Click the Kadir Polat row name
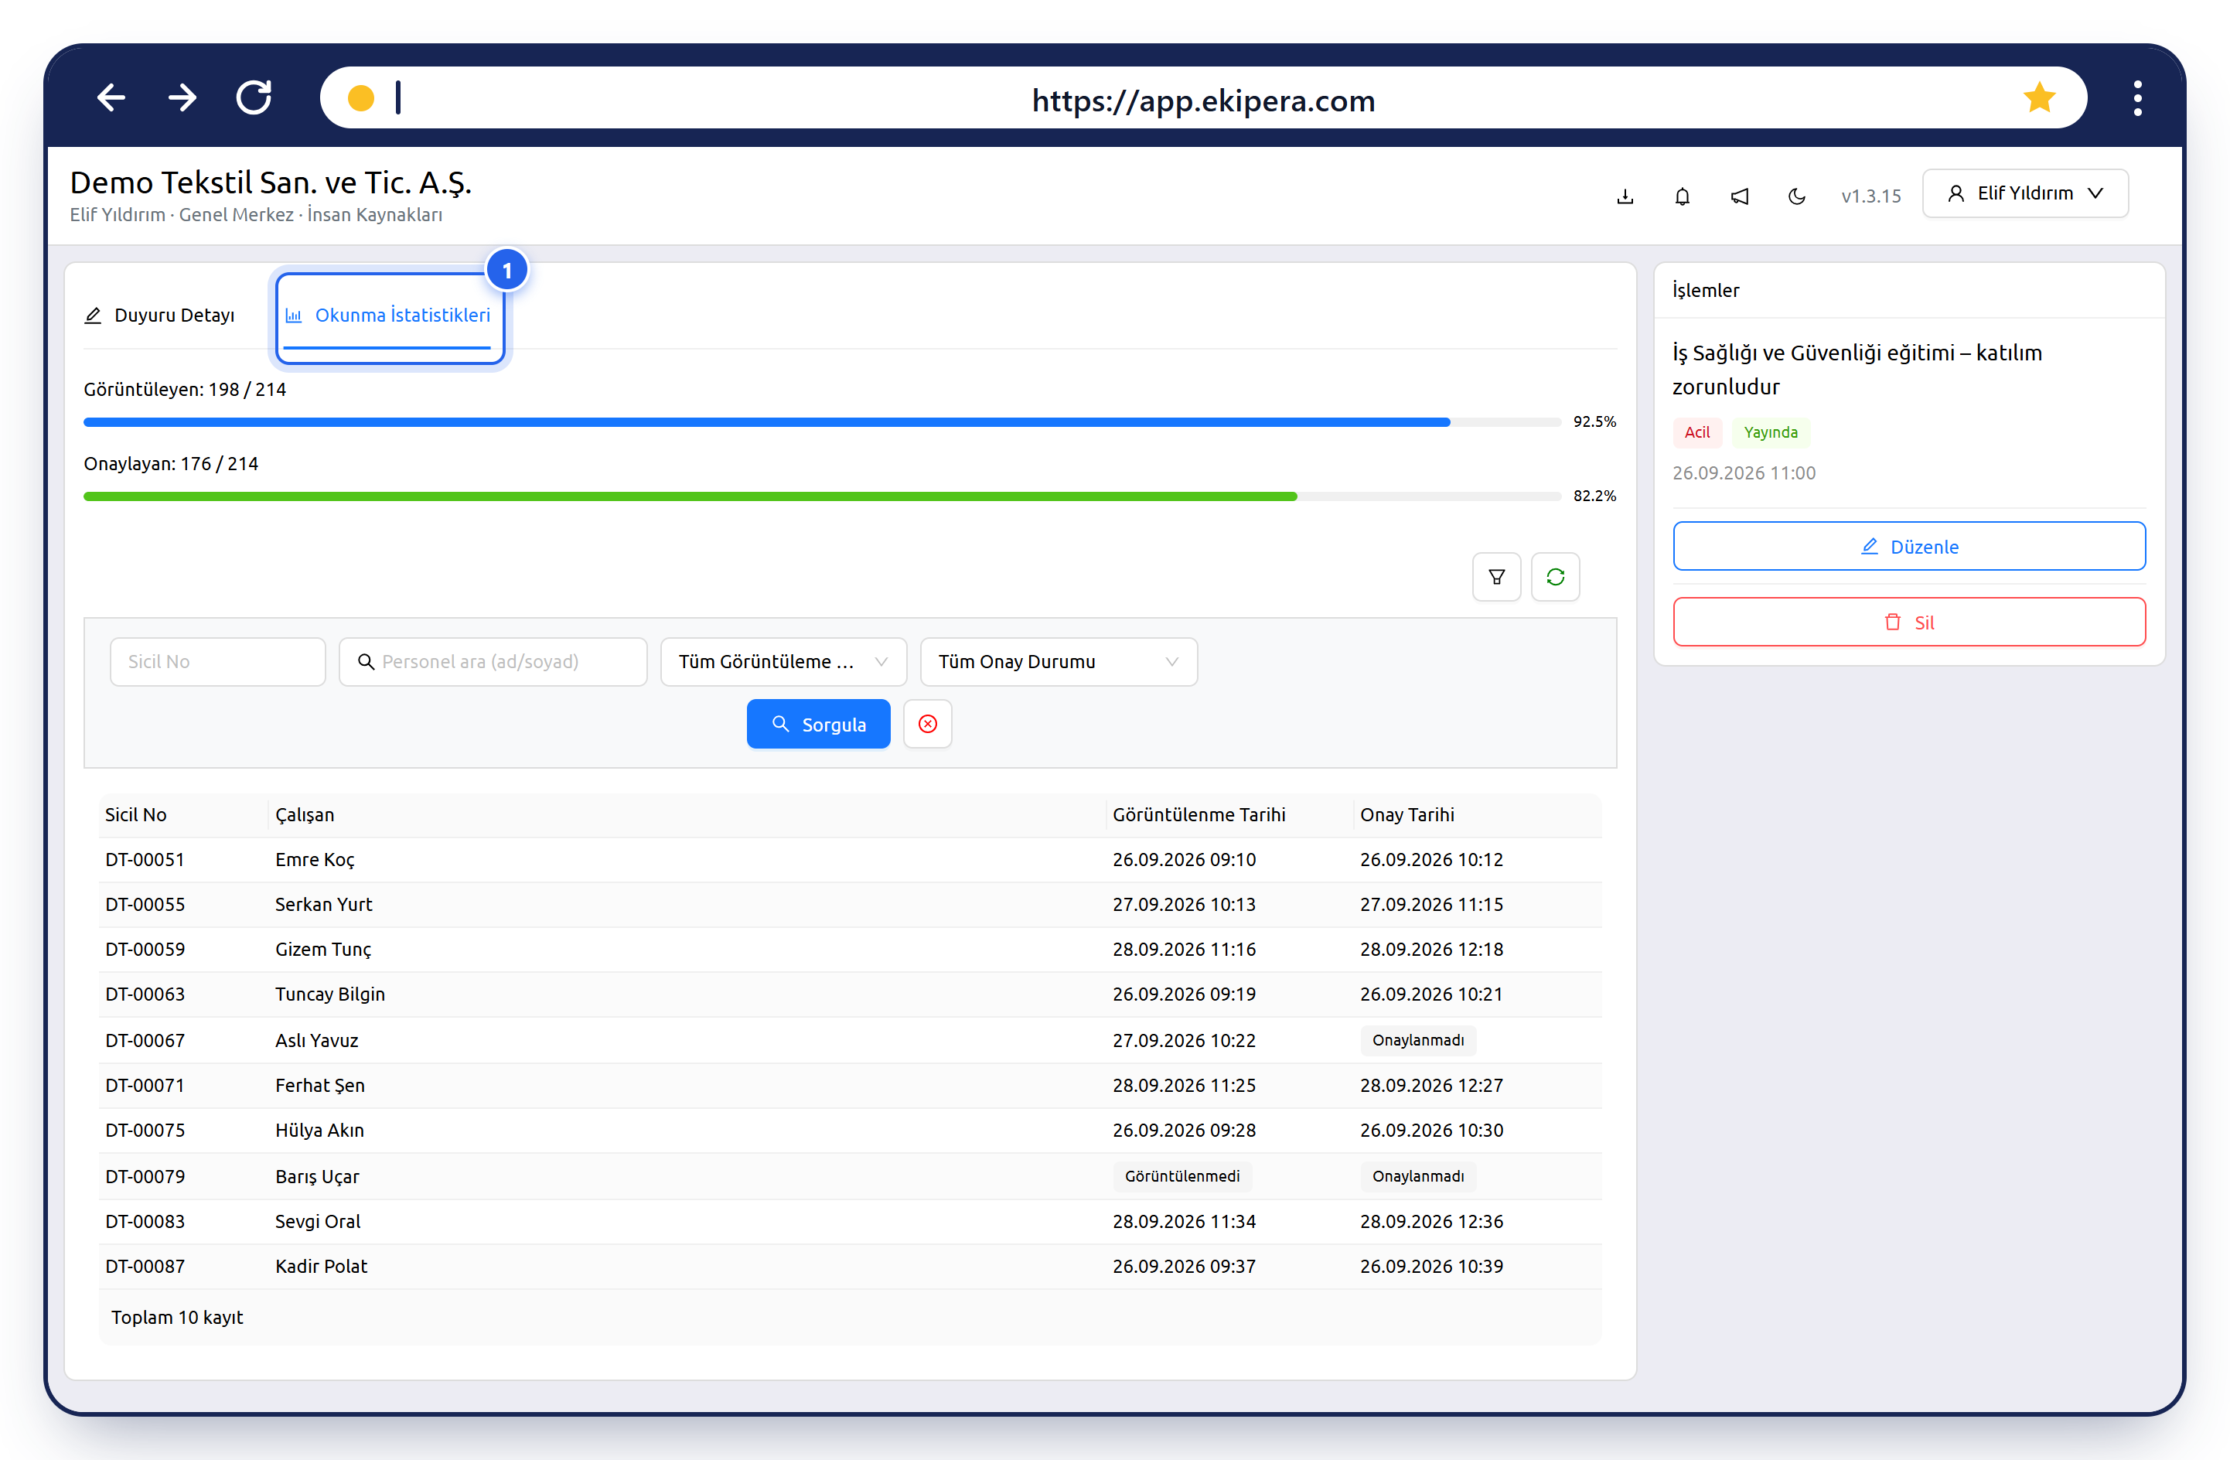The width and height of the screenshot is (2230, 1460). click(x=322, y=1267)
